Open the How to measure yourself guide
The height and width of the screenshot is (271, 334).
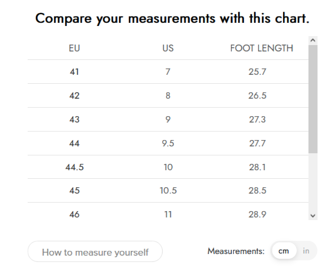tap(95, 252)
